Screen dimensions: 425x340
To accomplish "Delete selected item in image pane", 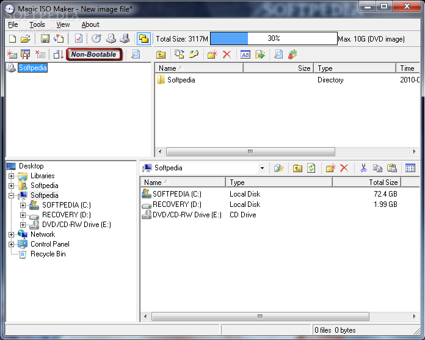I will [x=227, y=54].
